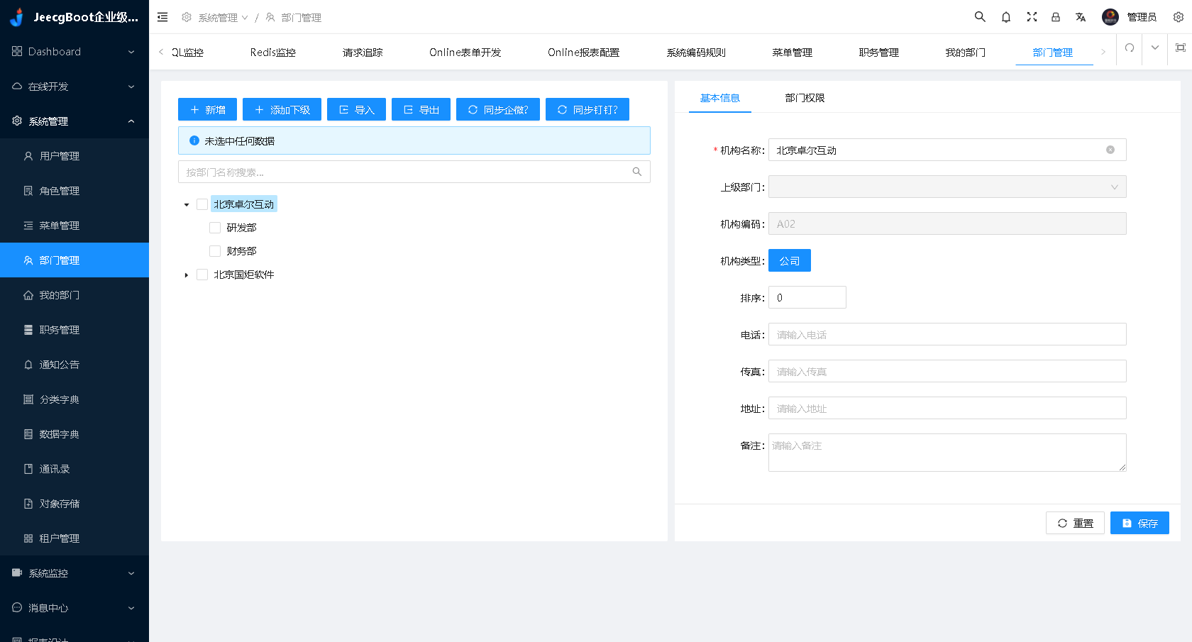Click the 同步钉钉 button
Image resolution: width=1192 pixels, height=642 pixels.
(x=587, y=109)
